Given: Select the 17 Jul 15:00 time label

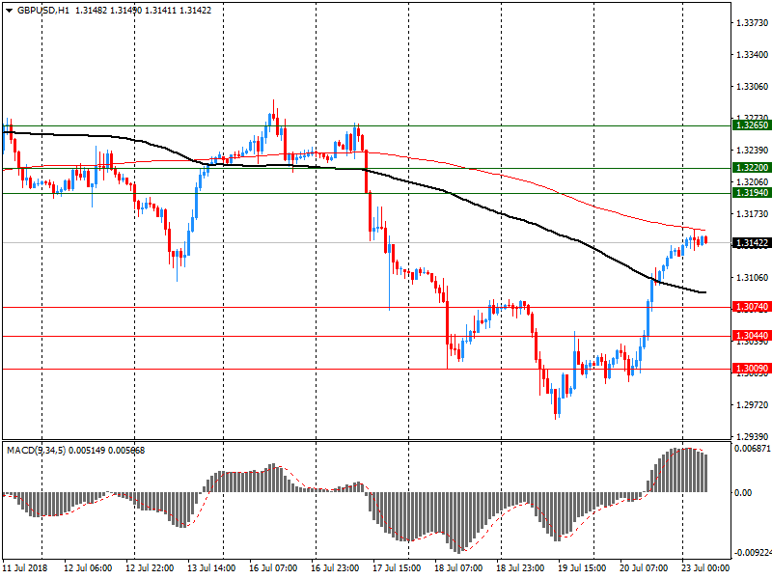Looking at the screenshot, I should [x=397, y=568].
